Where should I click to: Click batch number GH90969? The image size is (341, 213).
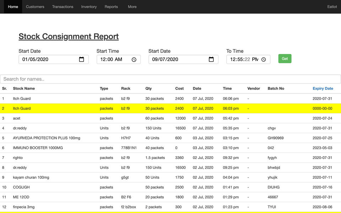[276, 138]
